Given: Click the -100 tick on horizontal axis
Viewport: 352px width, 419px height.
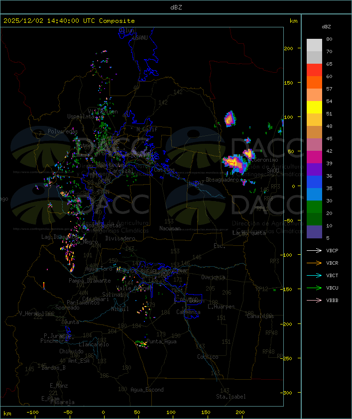Looking at the screenshot, I should (x=32, y=413).
